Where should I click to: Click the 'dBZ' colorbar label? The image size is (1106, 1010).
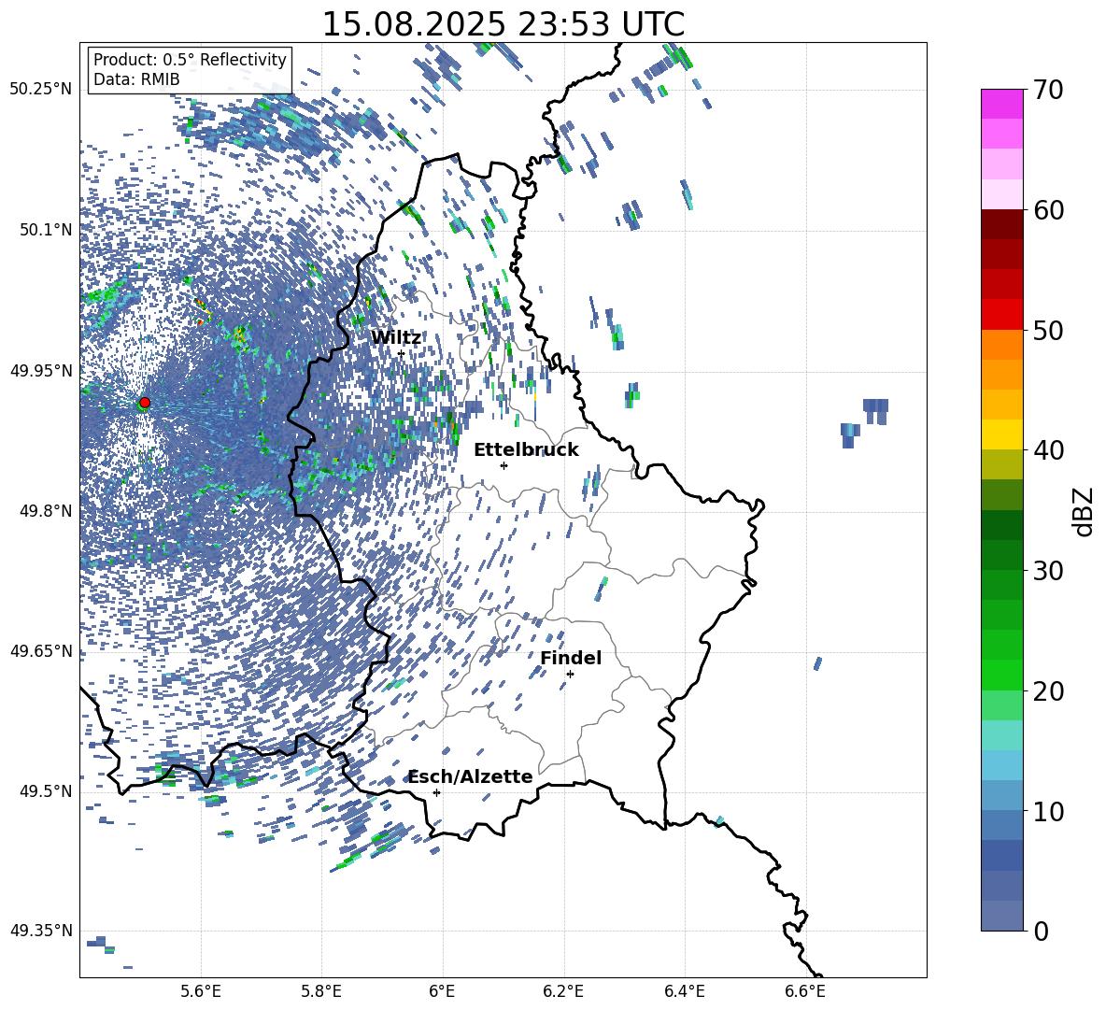1085,511
